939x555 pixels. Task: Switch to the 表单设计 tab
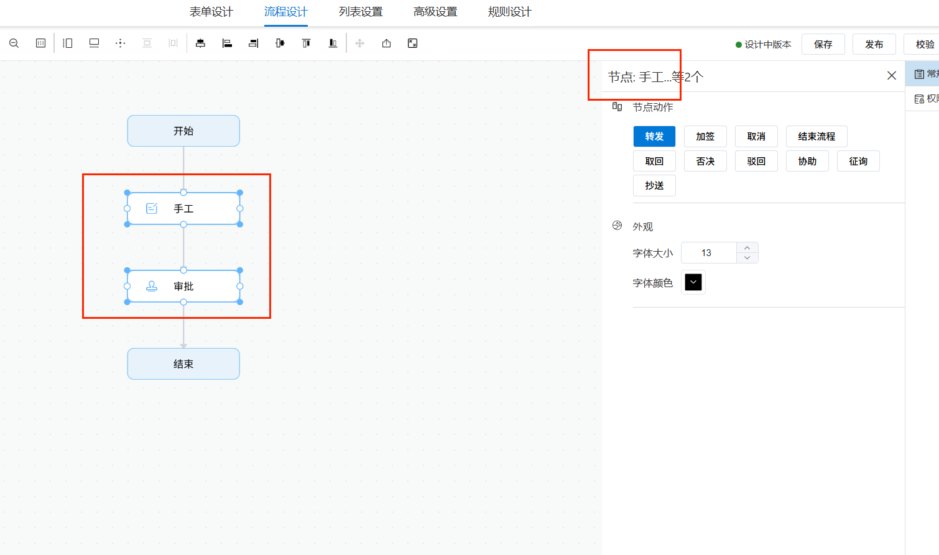click(211, 12)
